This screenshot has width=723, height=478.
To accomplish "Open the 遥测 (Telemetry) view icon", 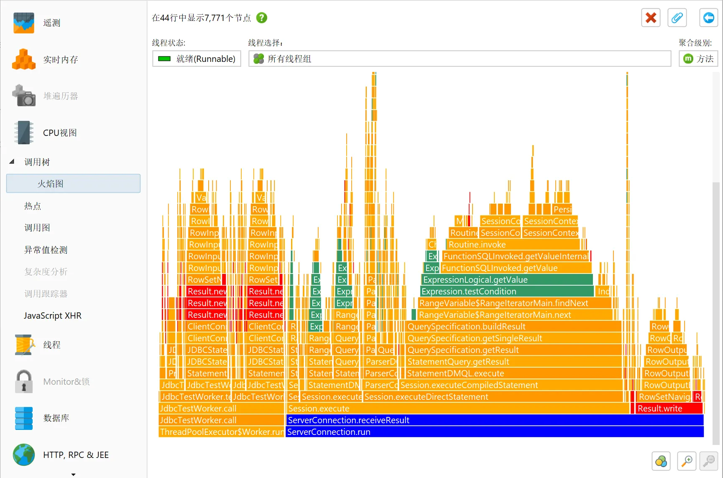I will pos(24,23).
